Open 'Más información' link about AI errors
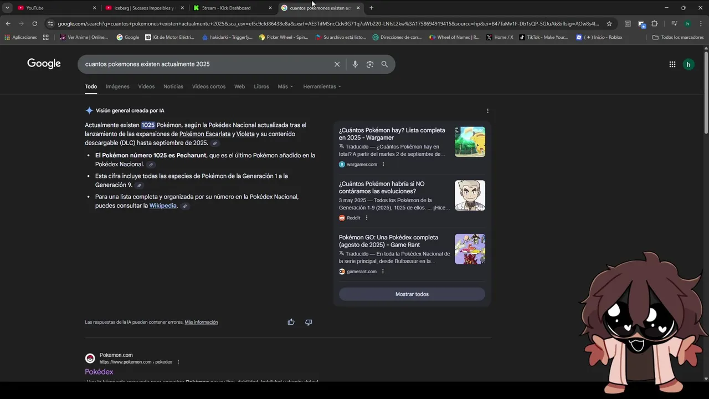 [x=201, y=322]
